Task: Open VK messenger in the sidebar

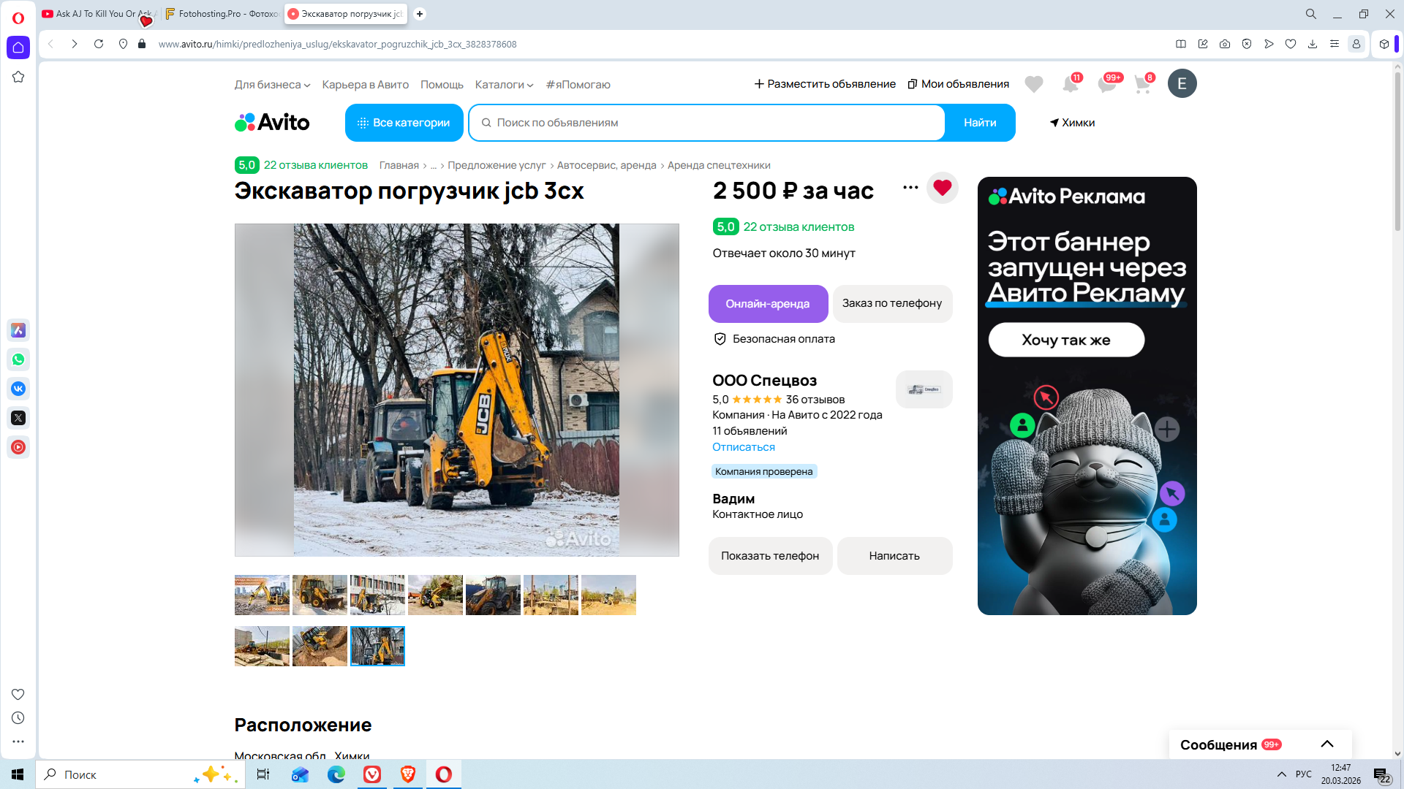Action: click(x=18, y=389)
